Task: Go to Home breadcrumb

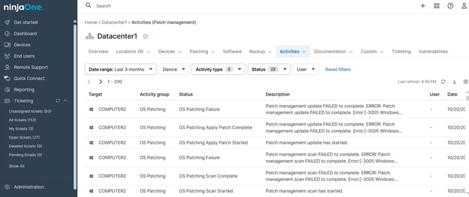Action: click(91, 22)
